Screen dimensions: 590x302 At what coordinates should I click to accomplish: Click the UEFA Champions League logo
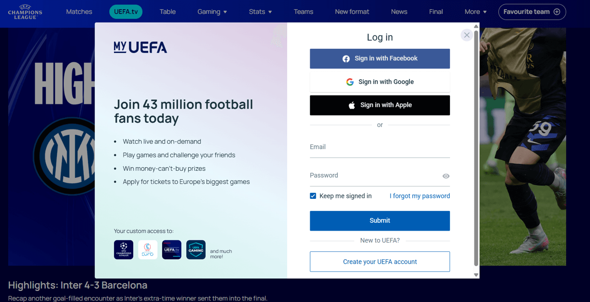point(24,12)
